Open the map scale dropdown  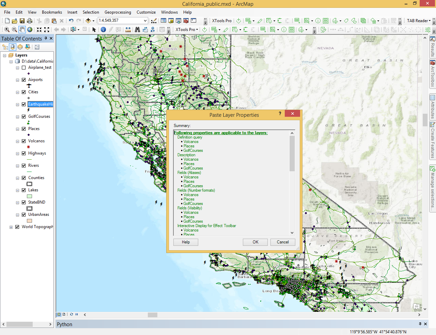click(145, 21)
